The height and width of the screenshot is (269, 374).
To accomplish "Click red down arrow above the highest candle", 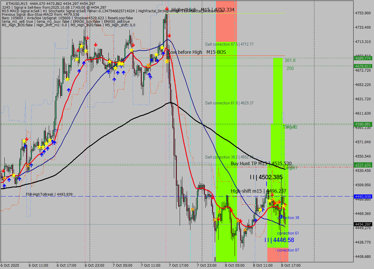I will point(166,9).
